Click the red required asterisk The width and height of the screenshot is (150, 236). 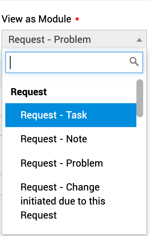tap(77, 19)
